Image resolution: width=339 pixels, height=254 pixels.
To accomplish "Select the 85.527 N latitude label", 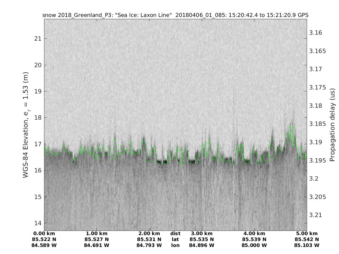I will 97,239.
